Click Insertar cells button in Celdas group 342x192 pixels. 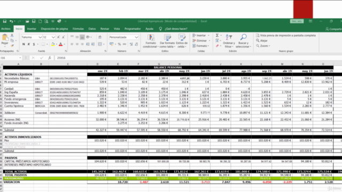[199, 35]
